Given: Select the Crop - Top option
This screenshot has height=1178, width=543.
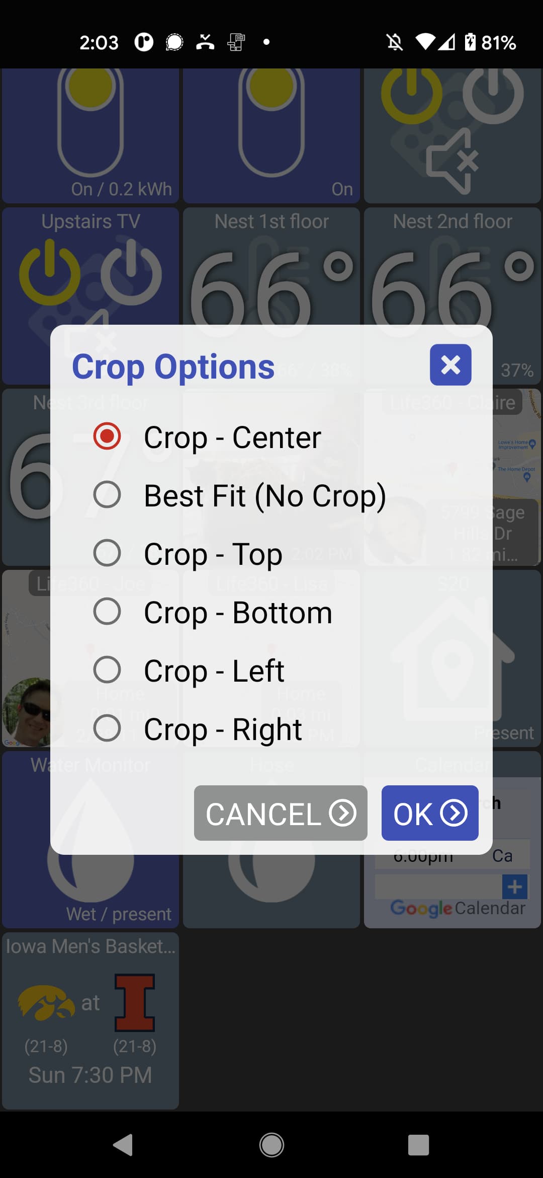Looking at the screenshot, I should click(x=107, y=553).
